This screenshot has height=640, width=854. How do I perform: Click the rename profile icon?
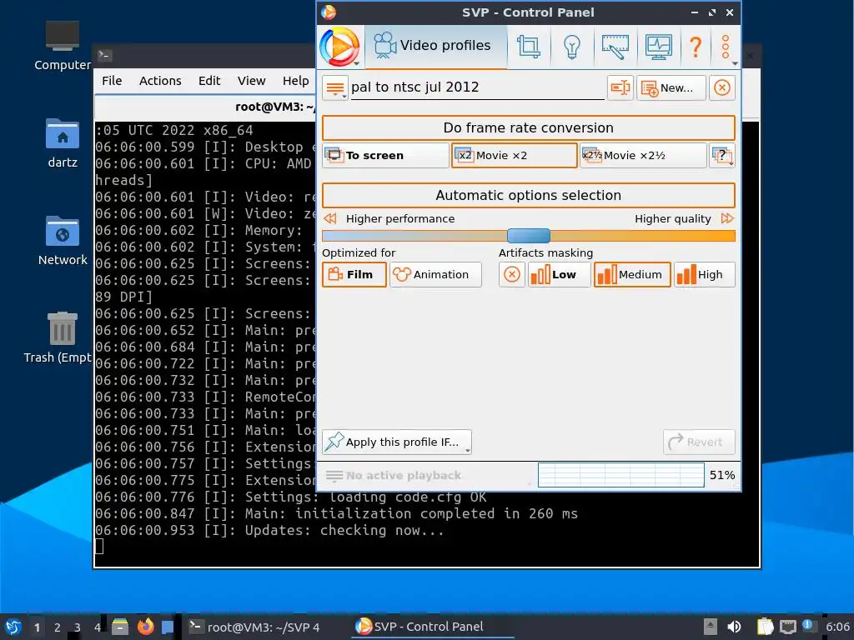pos(620,87)
